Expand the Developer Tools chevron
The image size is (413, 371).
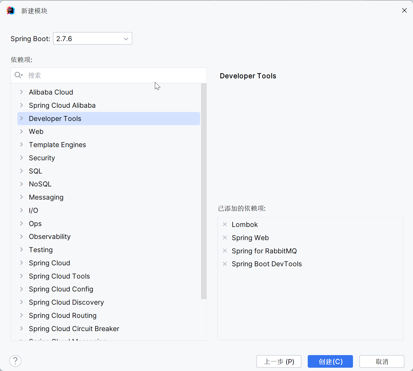pos(21,118)
